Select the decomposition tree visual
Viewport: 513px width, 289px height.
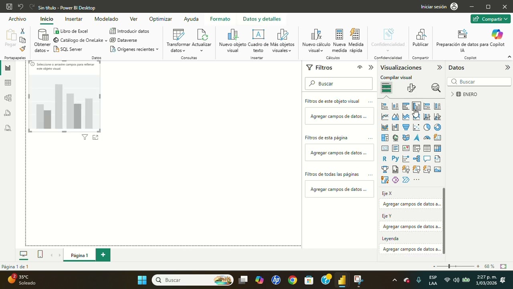[416, 159]
